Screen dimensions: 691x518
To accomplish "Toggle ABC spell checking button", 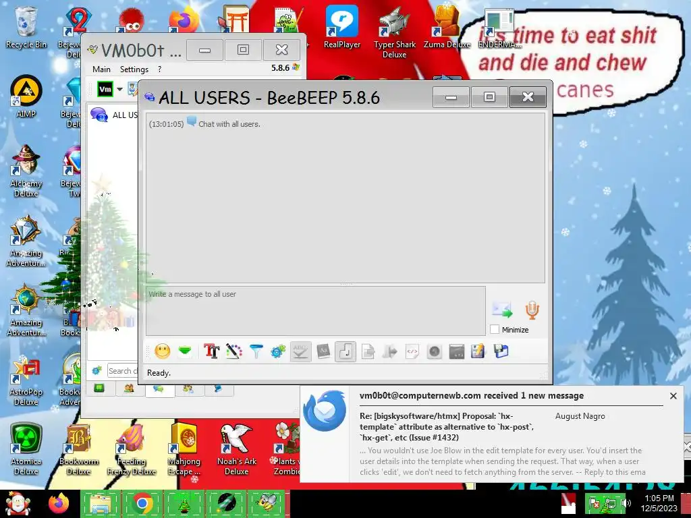I will (300, 351).
